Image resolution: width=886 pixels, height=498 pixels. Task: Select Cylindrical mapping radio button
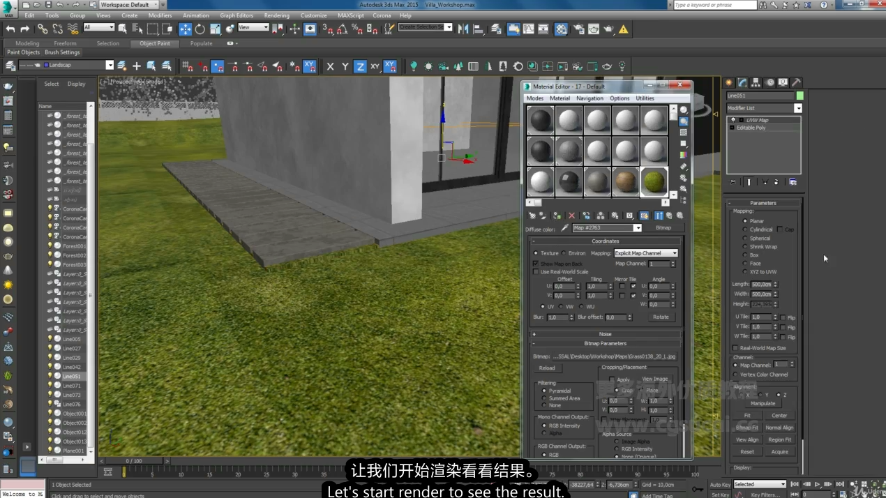point(745,229)
